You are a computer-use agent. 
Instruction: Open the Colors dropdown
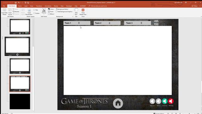point(51,9)
